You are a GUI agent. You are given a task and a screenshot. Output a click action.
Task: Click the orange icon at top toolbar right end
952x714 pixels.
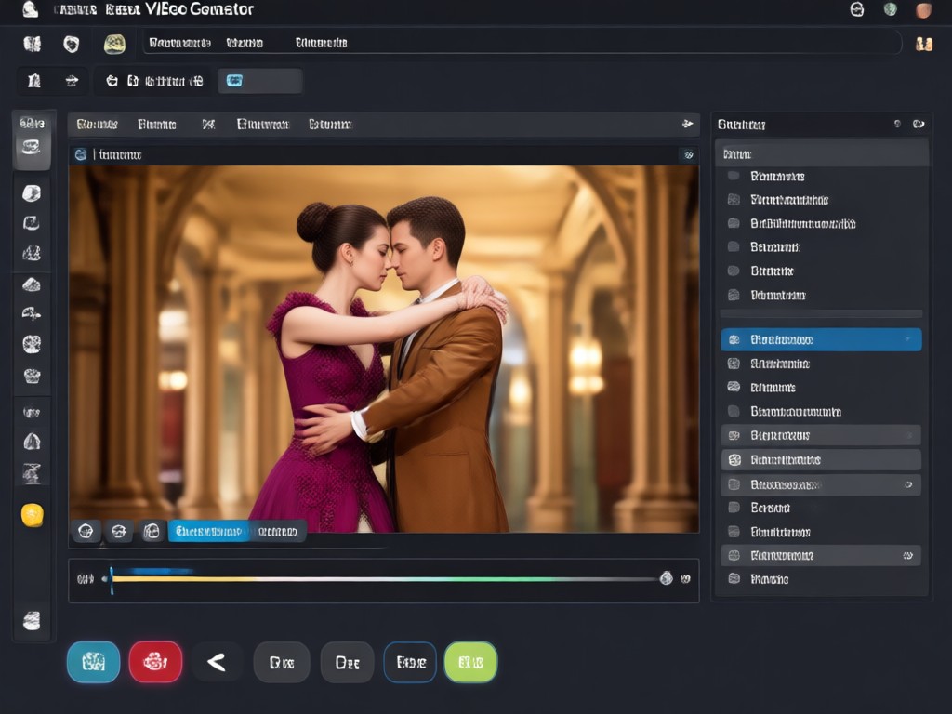click(924, 44)
